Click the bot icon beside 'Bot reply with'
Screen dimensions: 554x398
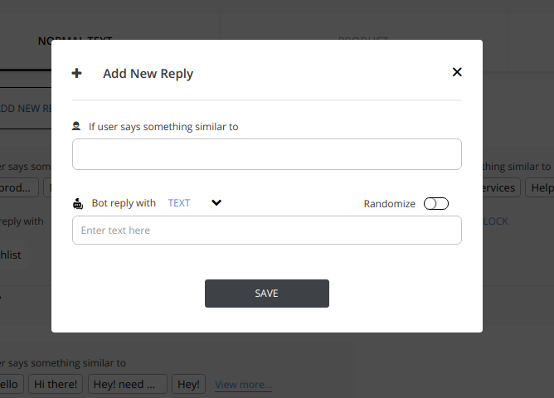[78, 203]
